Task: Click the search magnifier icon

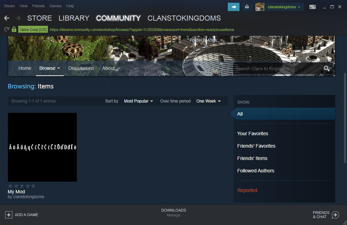Action: (x=327, y=68)
